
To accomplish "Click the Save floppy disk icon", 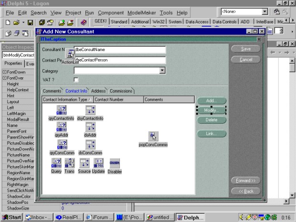I will [x=30, y=22].
